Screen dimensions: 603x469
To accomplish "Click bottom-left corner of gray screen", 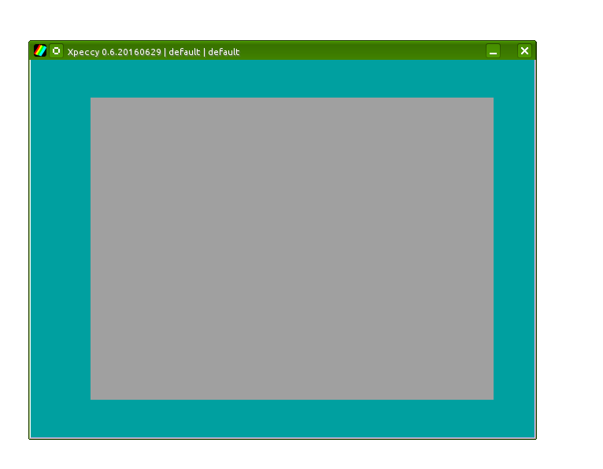I will [x=93, y=397].
